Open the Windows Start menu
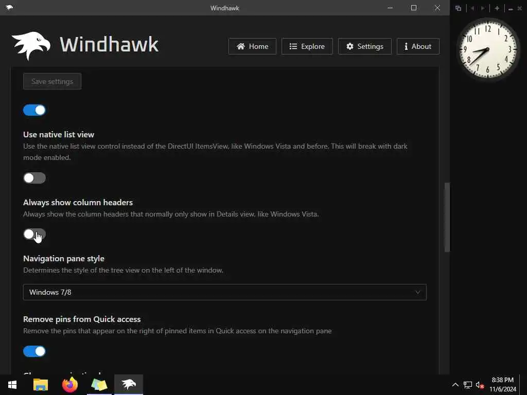This screenshot has width=527, height=395. (x=12, y=385)
